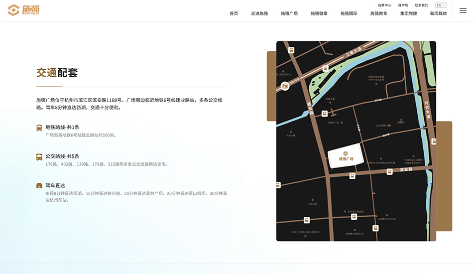
Task: Click the 联系我们 link
Action: click(x=421, y=5)
